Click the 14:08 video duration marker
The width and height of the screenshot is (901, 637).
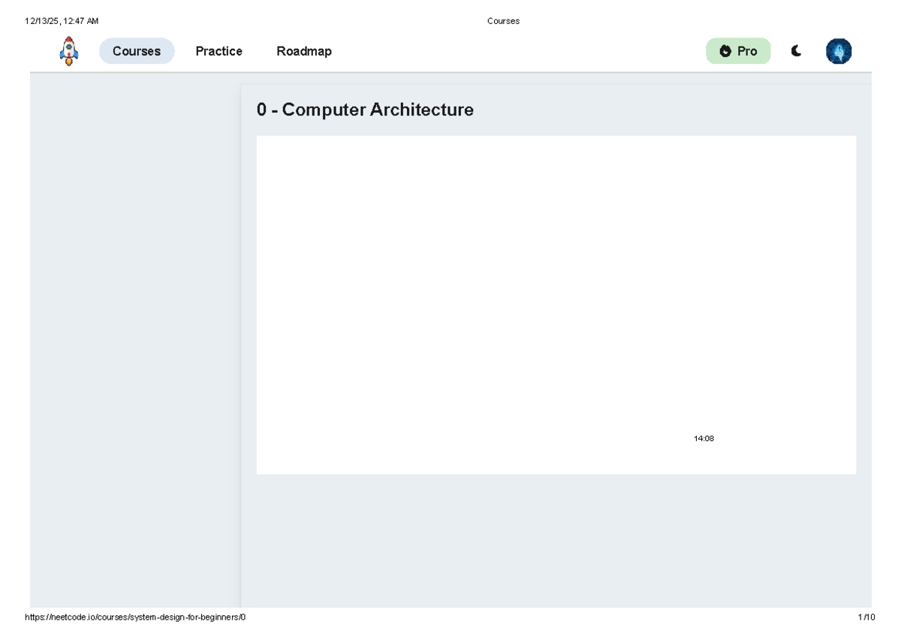click(704, 438)
